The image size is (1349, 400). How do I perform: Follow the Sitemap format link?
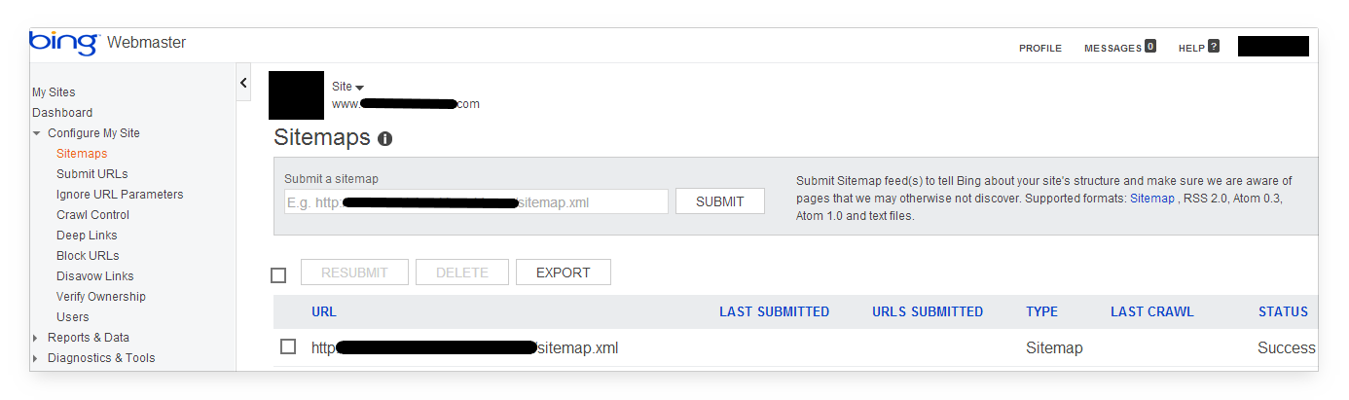[1151, 199]
